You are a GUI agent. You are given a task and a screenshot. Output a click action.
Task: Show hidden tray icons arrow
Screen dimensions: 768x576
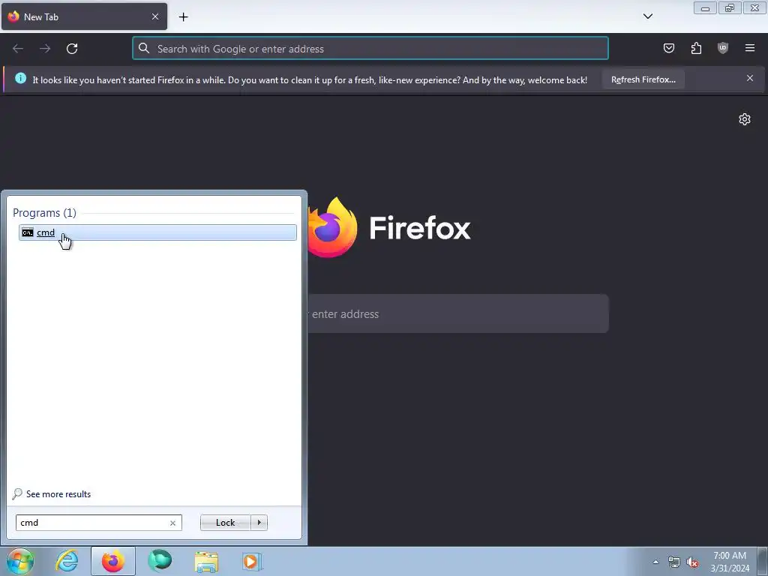tap(655, 562)
